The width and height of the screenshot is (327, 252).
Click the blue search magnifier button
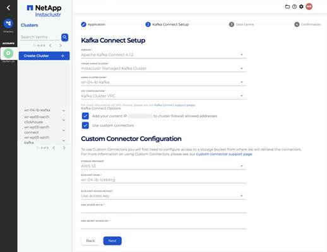65,37
